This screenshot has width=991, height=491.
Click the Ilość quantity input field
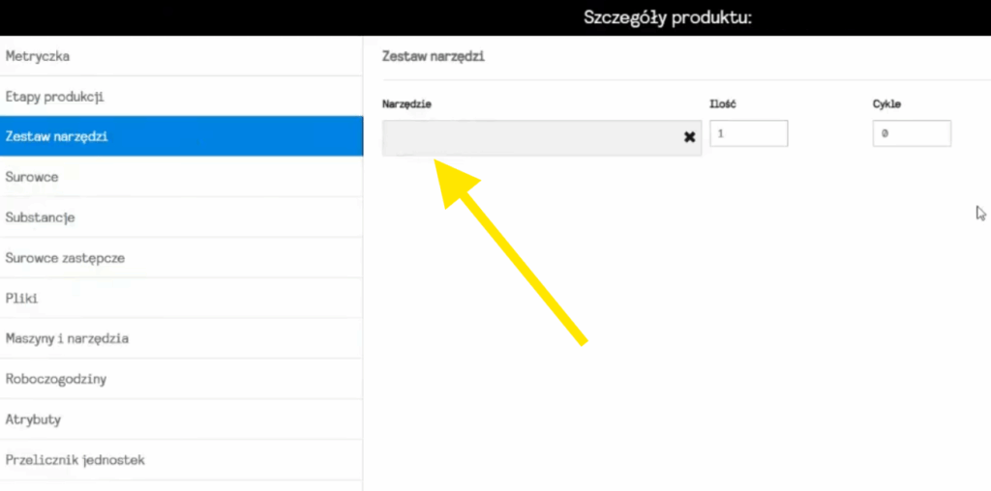pyautogui.click(x=748, y=134)
